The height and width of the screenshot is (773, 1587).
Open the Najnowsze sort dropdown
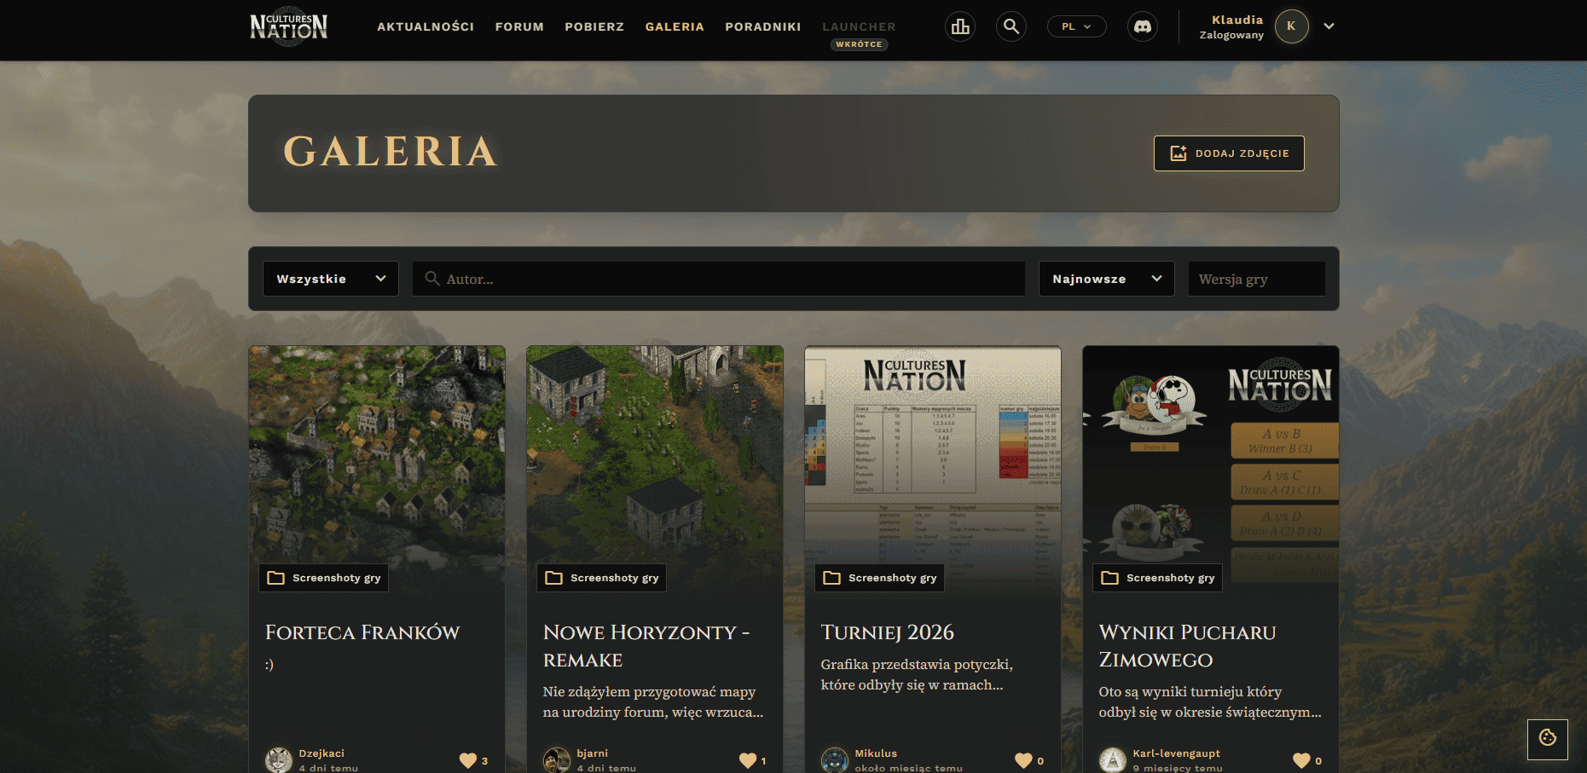coord(1106,279)
